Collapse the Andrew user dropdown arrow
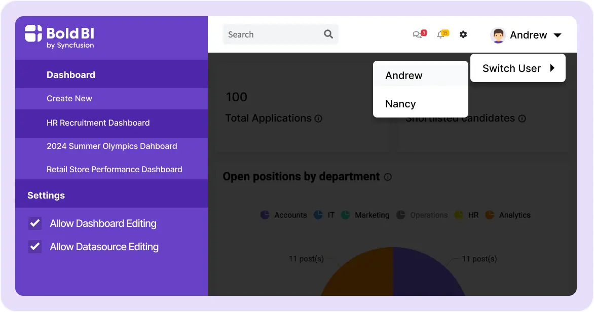This screenshot has height=312, width=594. 558,35
